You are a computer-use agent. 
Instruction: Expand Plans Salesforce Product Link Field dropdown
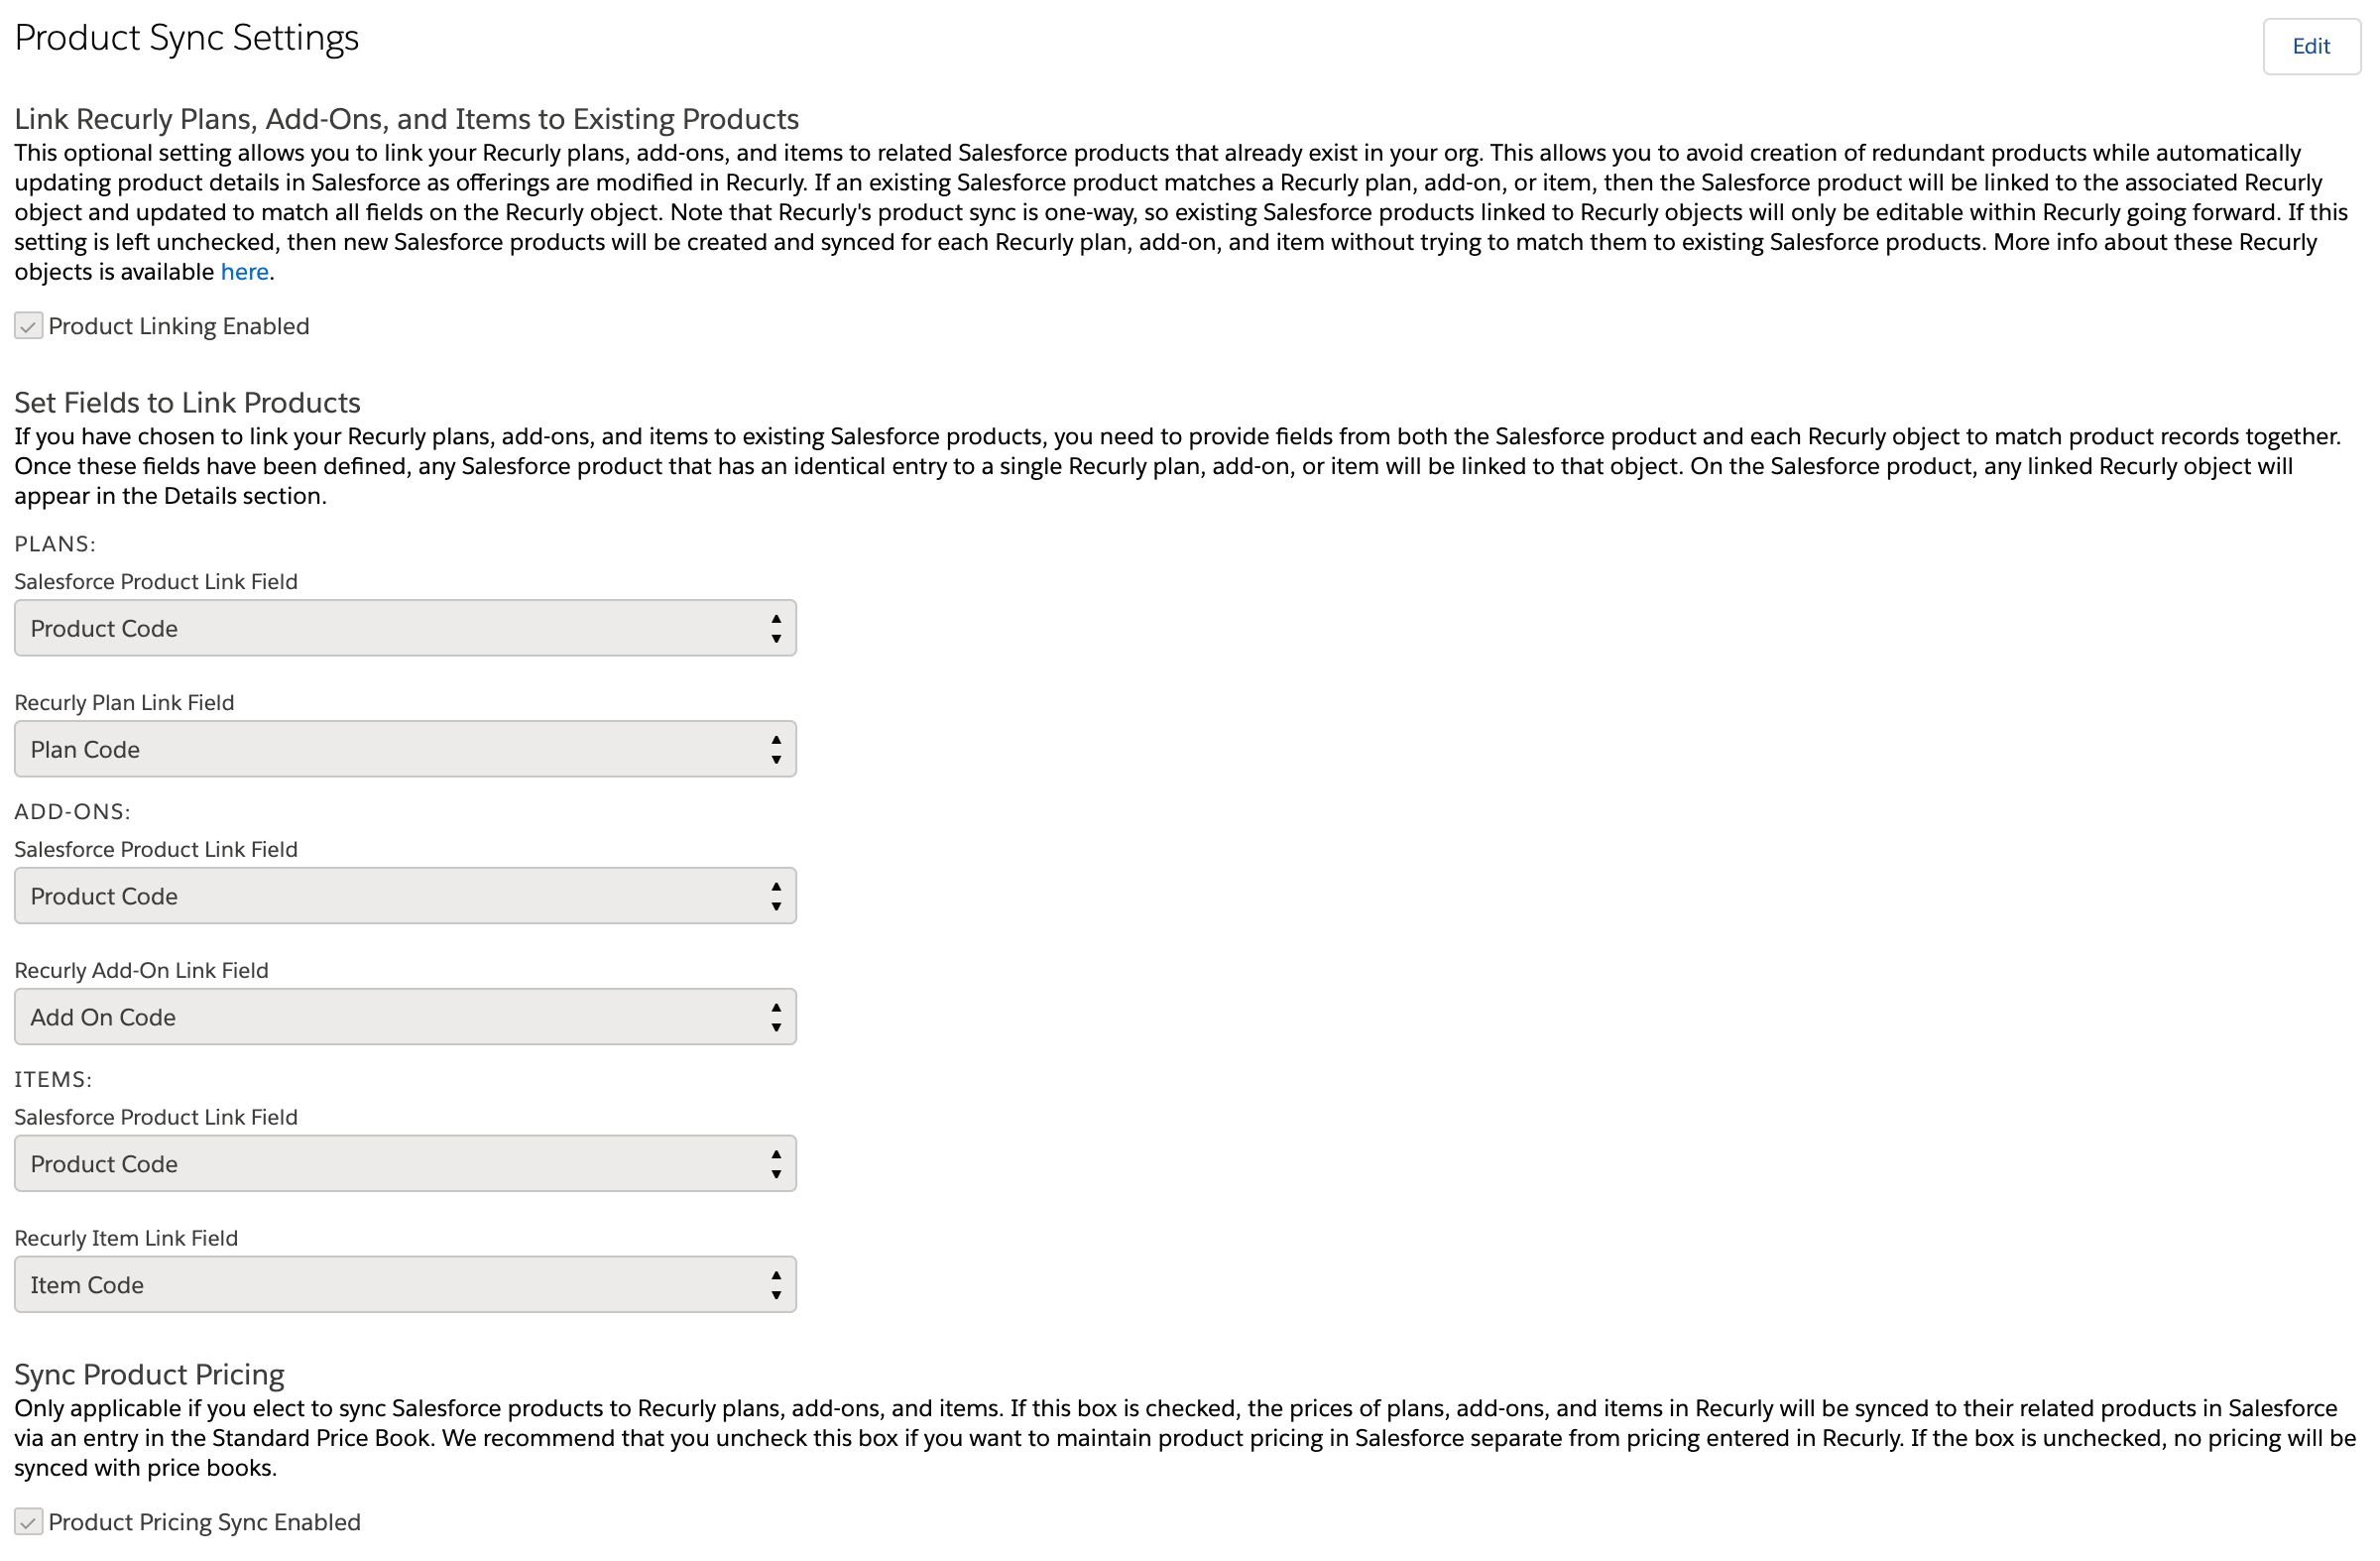coord(406,627)
